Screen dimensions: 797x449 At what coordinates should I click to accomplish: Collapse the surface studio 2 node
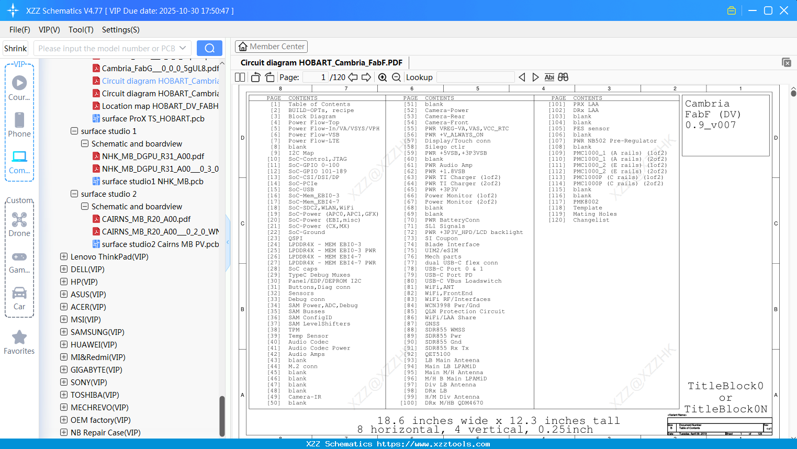tap(74, 194)
